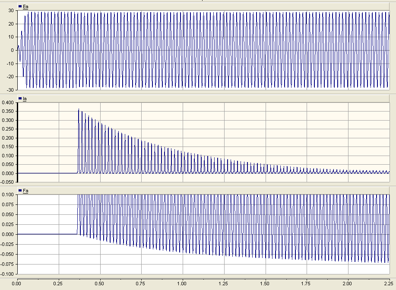Click the 1.25 time axis label
Viewport: 396px width, 290px height.
(223, 284)
